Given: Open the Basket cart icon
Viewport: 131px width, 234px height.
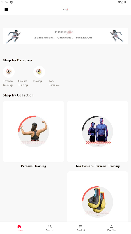Looking at the screenshot, I should 81,226.
